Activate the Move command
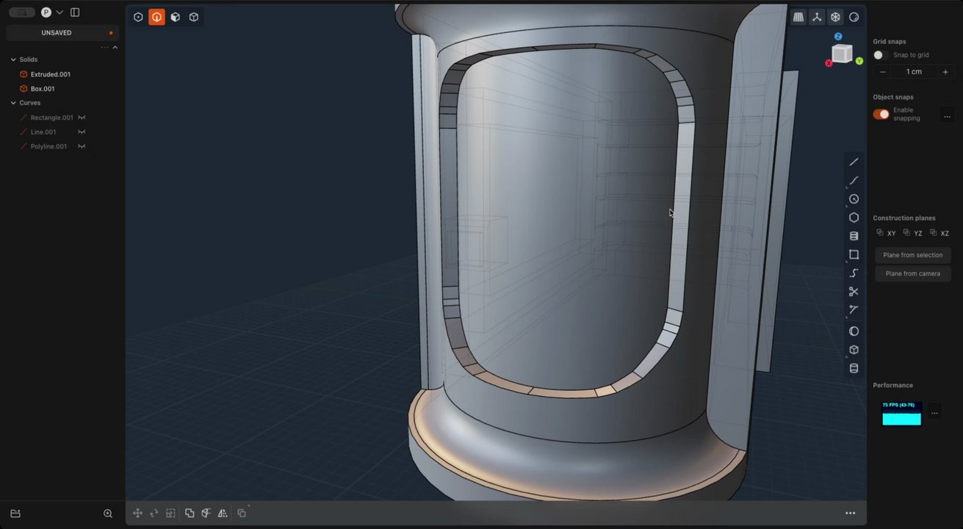Viewport: 963px width, 529px height. point(137,514)
